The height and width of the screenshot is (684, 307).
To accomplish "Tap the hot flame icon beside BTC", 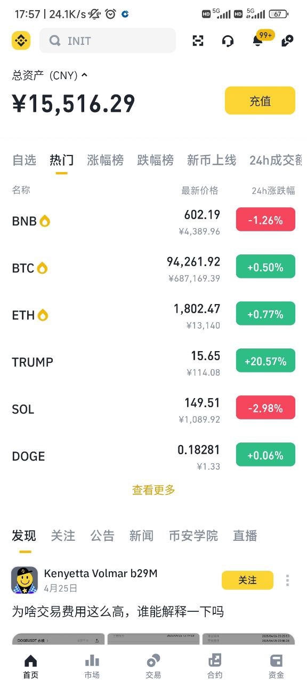I will point(42,268).
